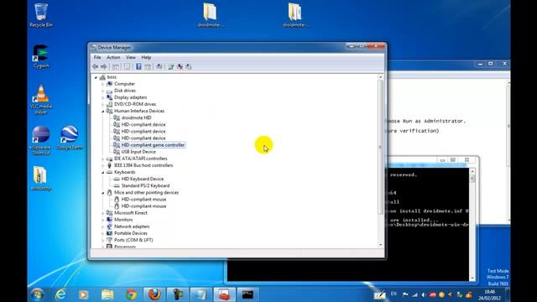The image size is (537, 302).
Task: Open the taskbar clock showing 18:46
Action: pos(490,294)
